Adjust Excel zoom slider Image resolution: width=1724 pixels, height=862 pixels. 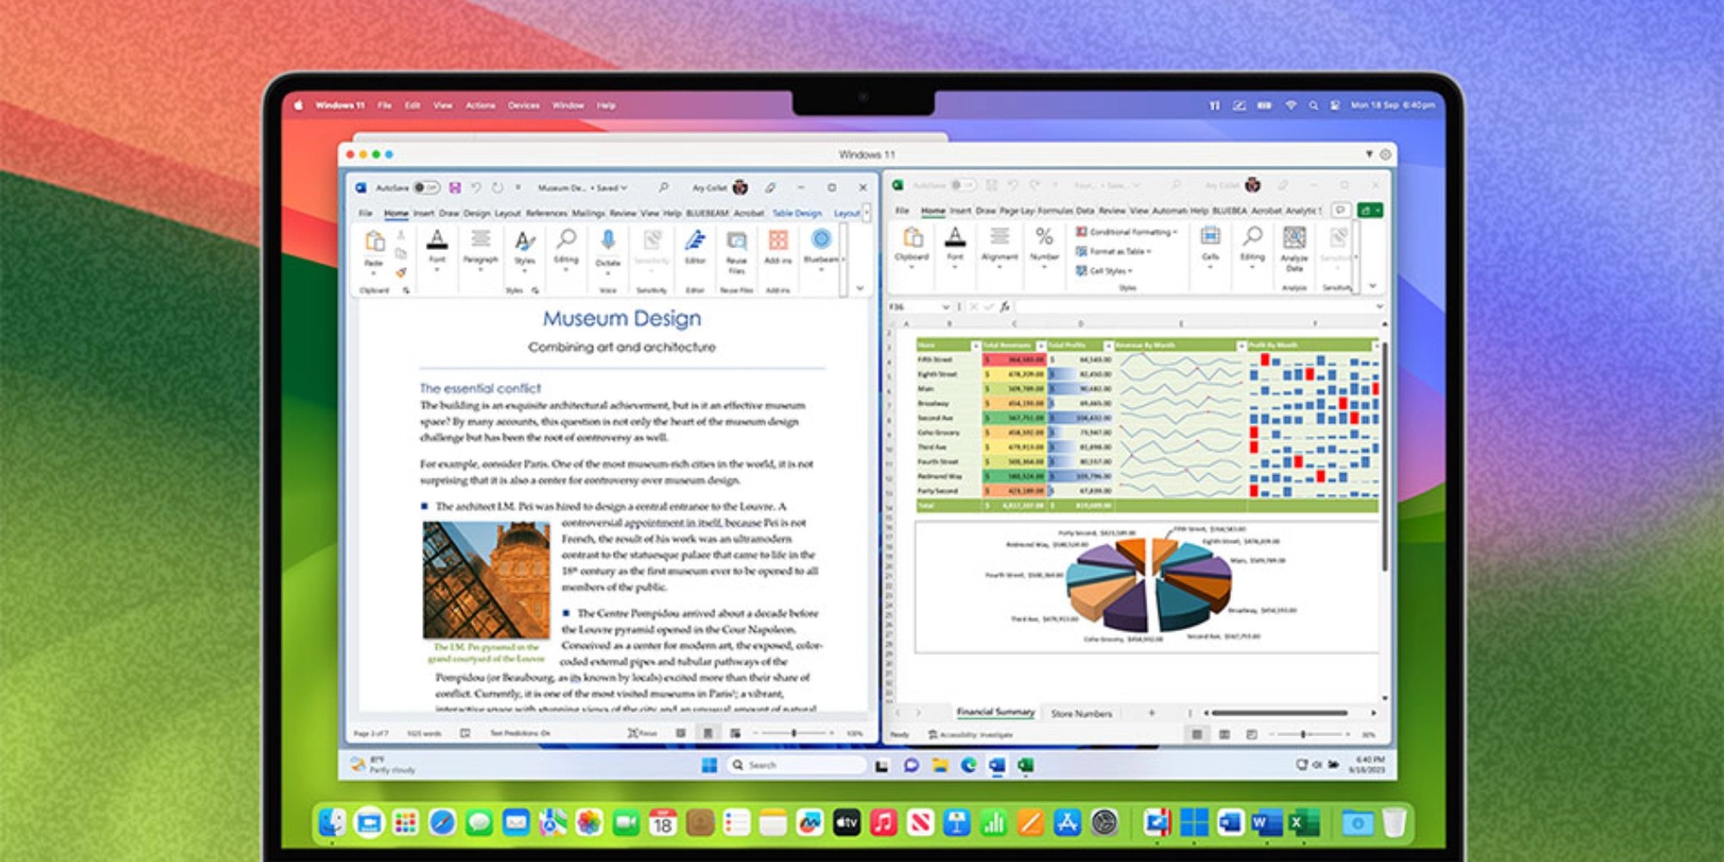1303,734
